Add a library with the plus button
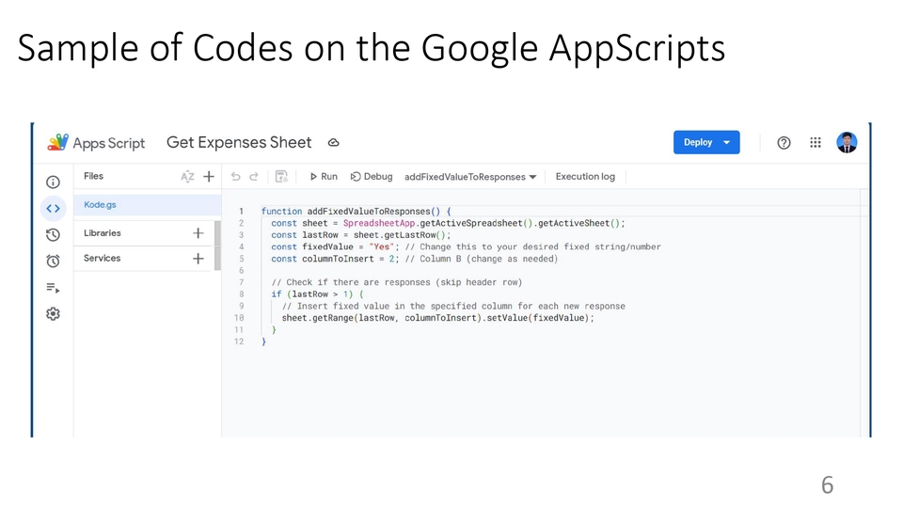This screenshot has height=508, width=903. 198,233
